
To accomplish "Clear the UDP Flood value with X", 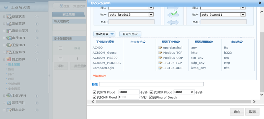I will [x=192, y=92].
